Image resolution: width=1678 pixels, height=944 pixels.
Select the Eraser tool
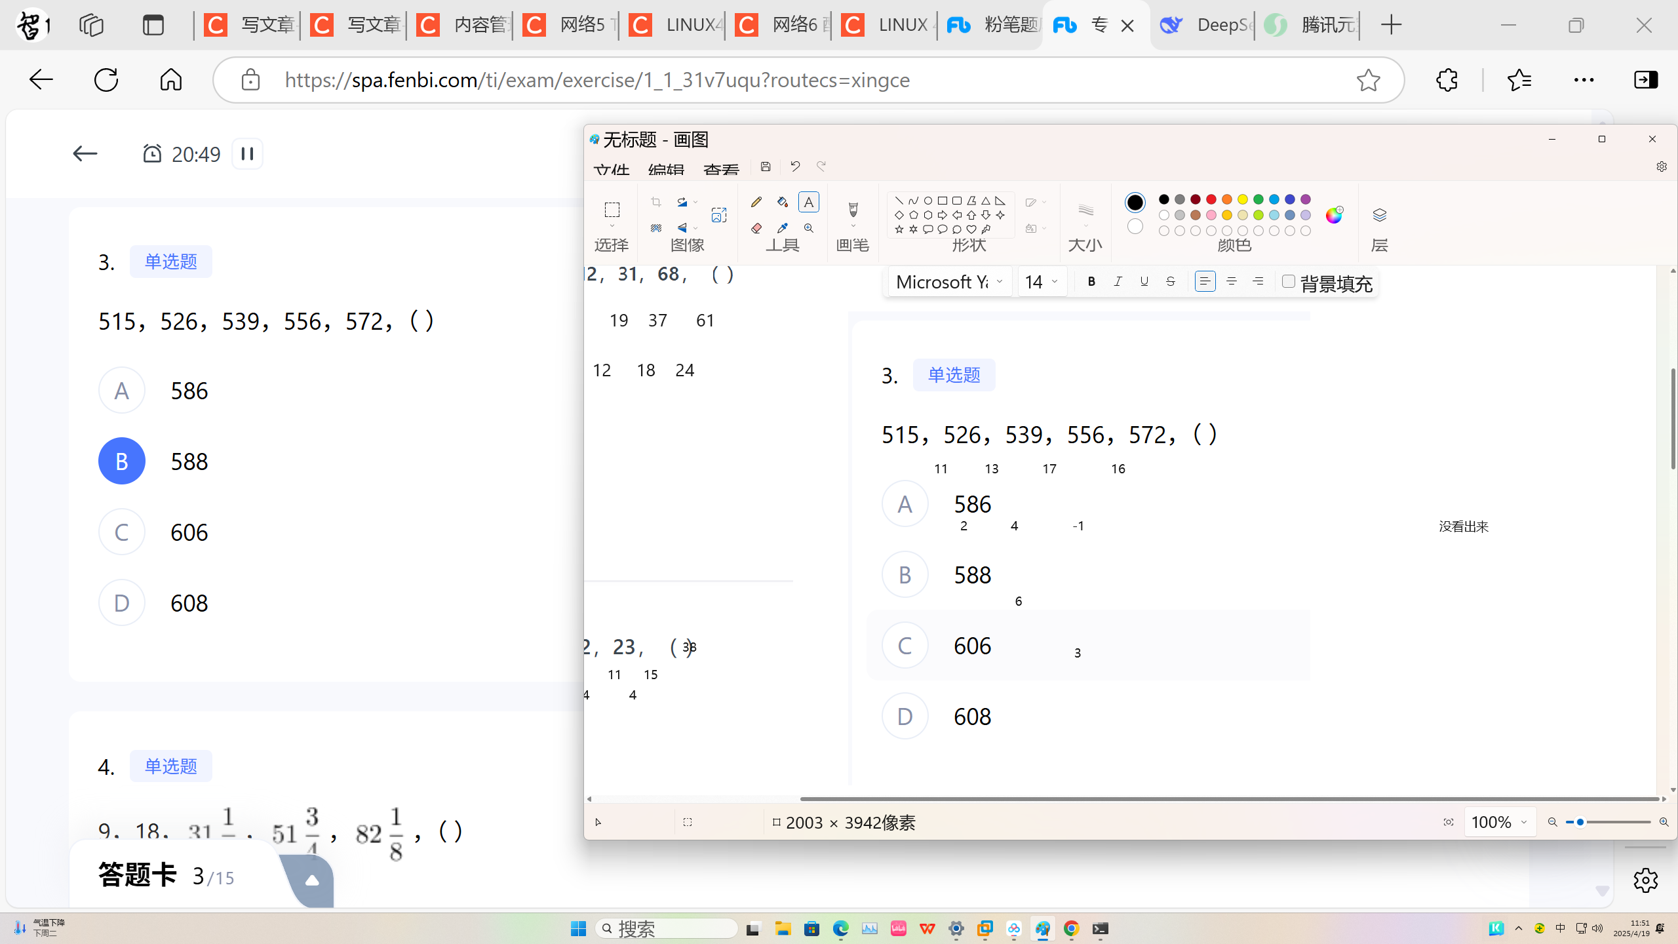[x=756, y=228]
